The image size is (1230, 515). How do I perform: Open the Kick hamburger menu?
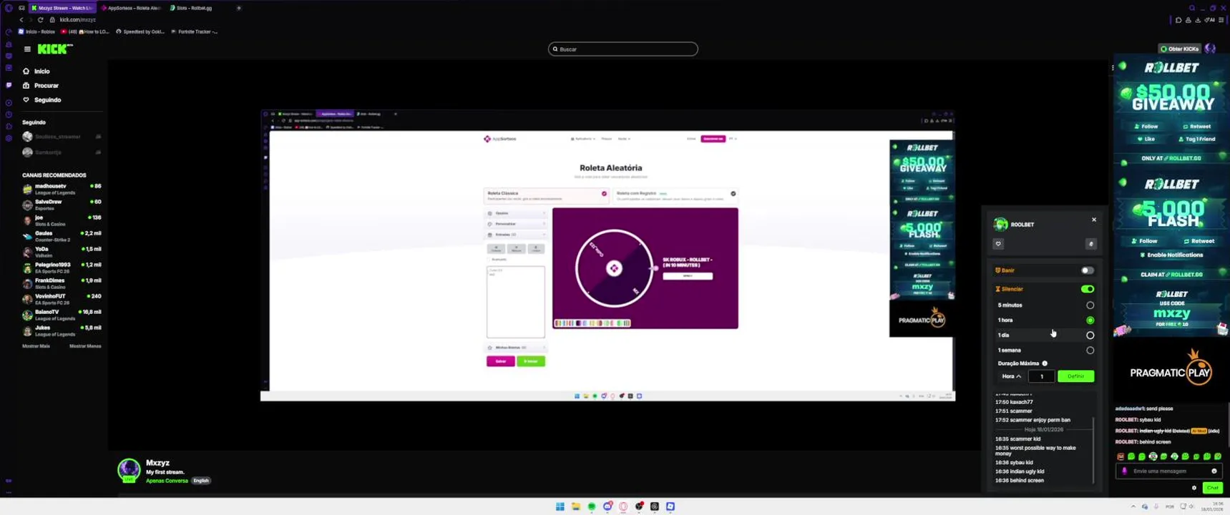click(27, 49)
